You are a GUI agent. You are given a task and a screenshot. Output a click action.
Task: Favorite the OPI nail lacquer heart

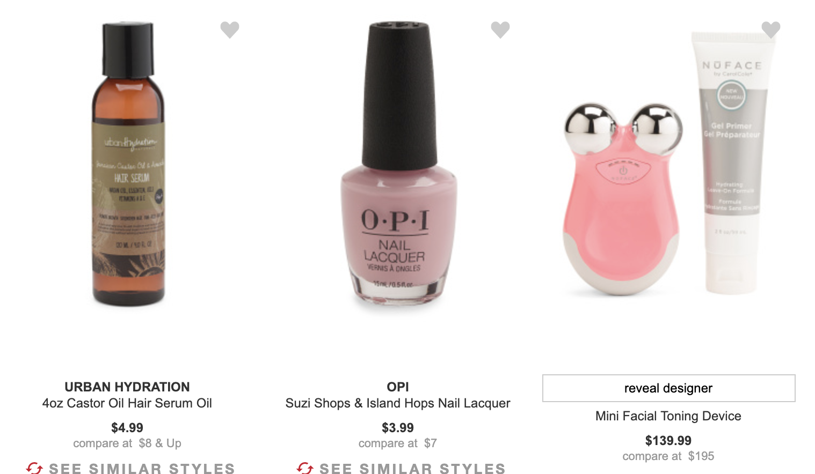(500, 29)
